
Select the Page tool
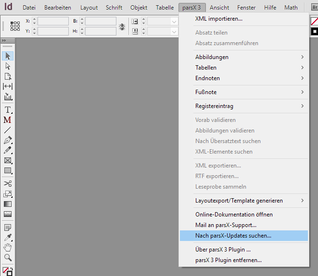point(8,76)
